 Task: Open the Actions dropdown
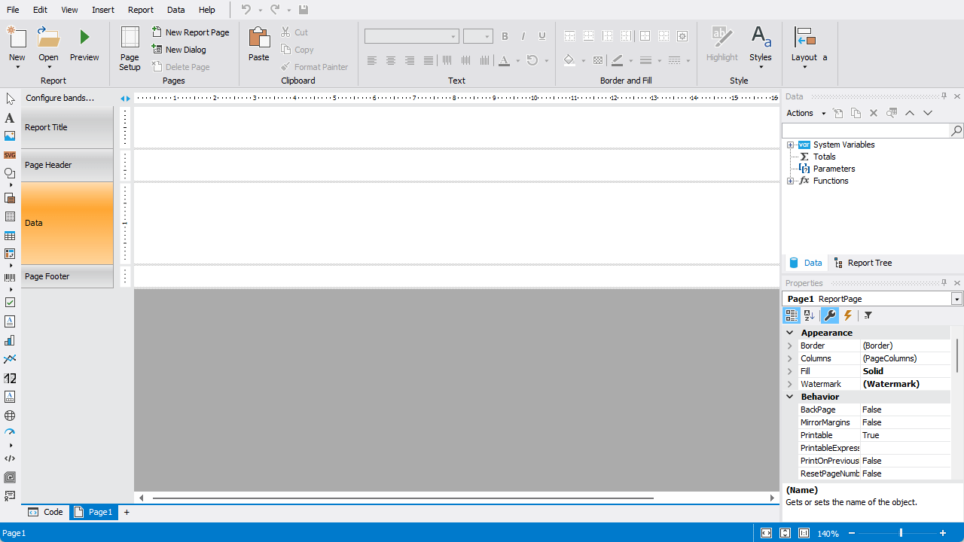click(806, 113)
